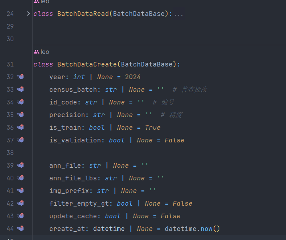Click gutter icon on ann_file_lbs line
Screen dimensions: 286x240
(x=21, y=178)
